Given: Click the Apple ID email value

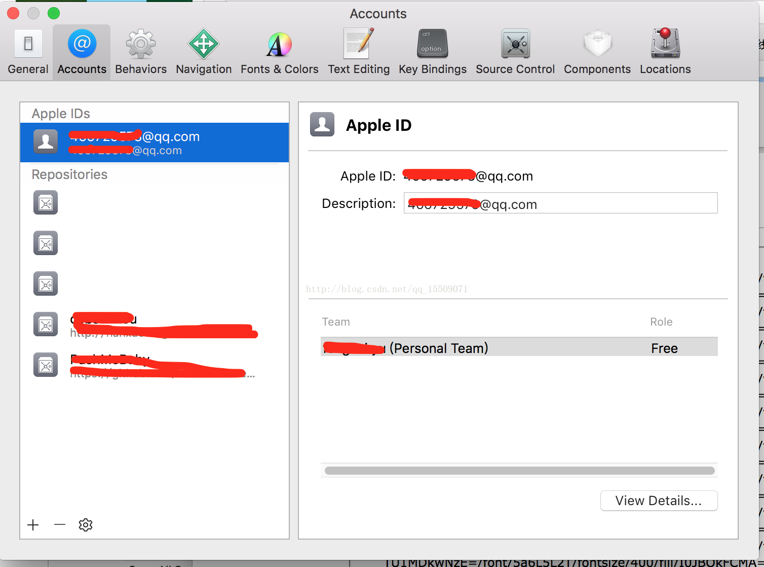Looking at the screenshot, I should point(468,176).
